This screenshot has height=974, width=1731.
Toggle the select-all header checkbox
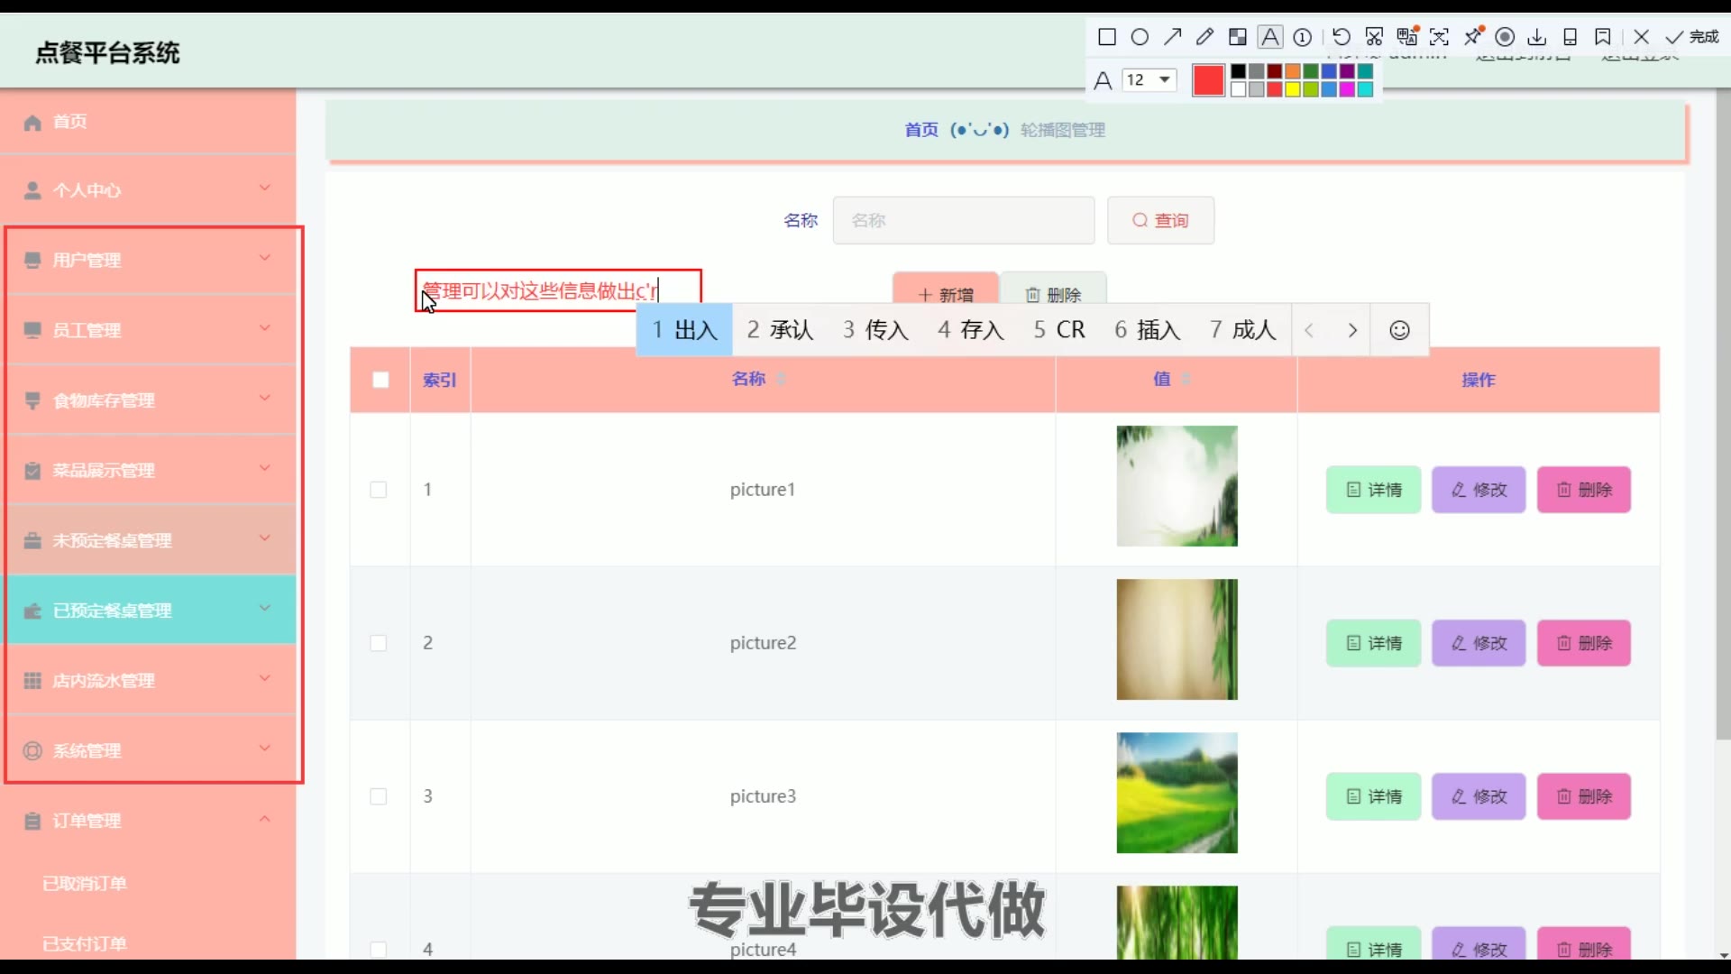point(380,380)
